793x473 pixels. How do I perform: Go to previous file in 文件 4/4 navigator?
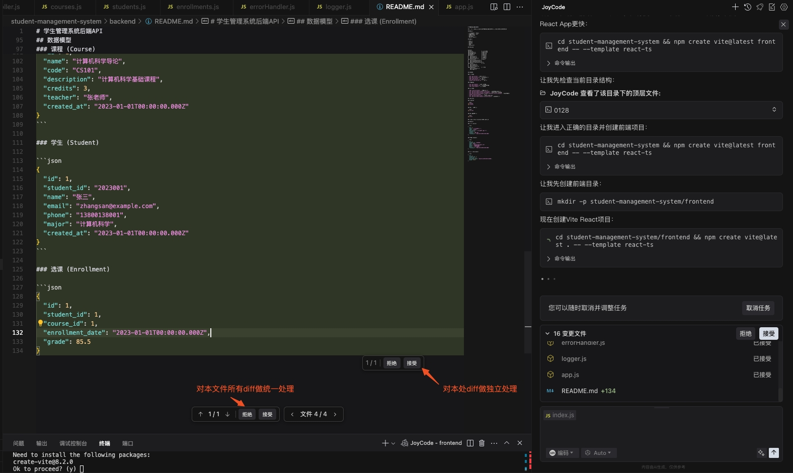coord(292,414)
